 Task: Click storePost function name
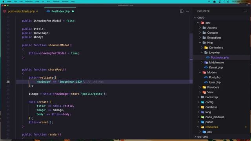[x=55, y=70]
